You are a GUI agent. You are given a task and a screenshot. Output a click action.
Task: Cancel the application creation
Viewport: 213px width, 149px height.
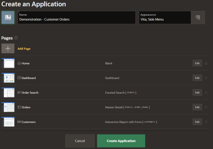(x=80, y=141)
